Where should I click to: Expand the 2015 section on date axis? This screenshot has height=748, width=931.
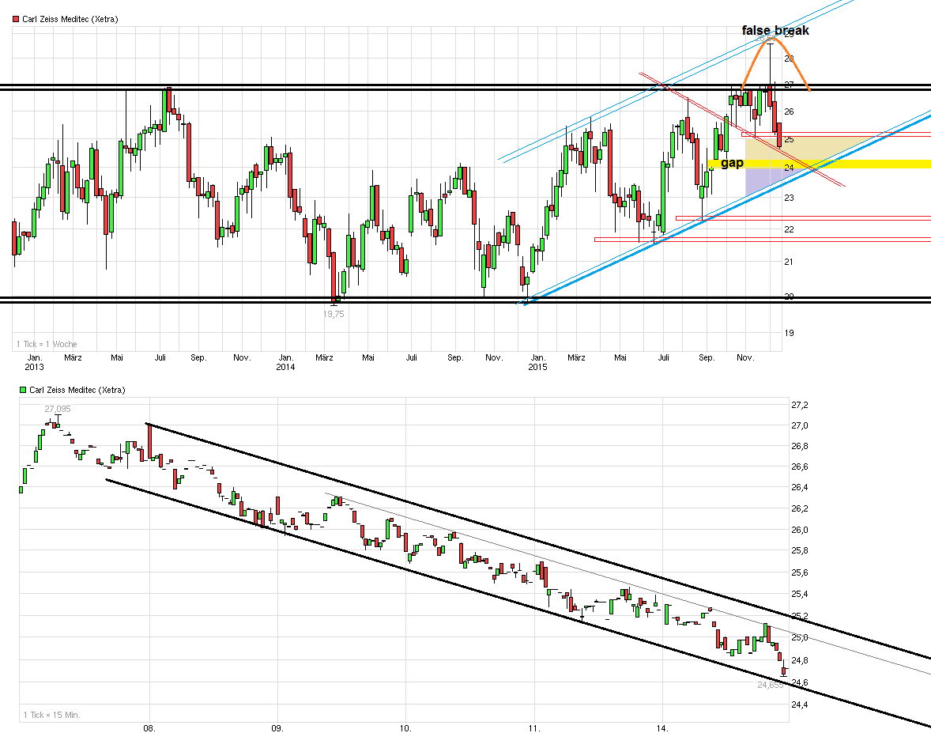click(x=538, y=367)
